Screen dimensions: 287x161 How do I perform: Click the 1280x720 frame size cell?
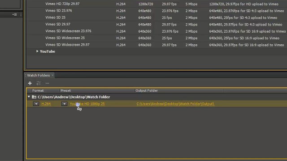point(146,4)
